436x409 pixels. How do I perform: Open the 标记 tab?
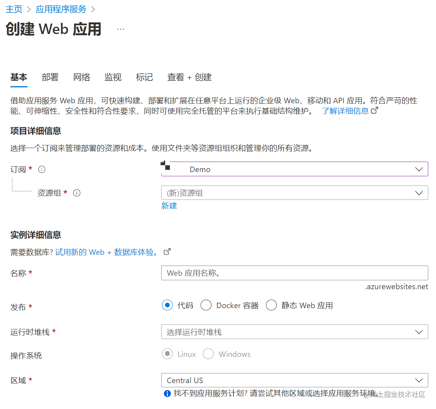[144, 77]
